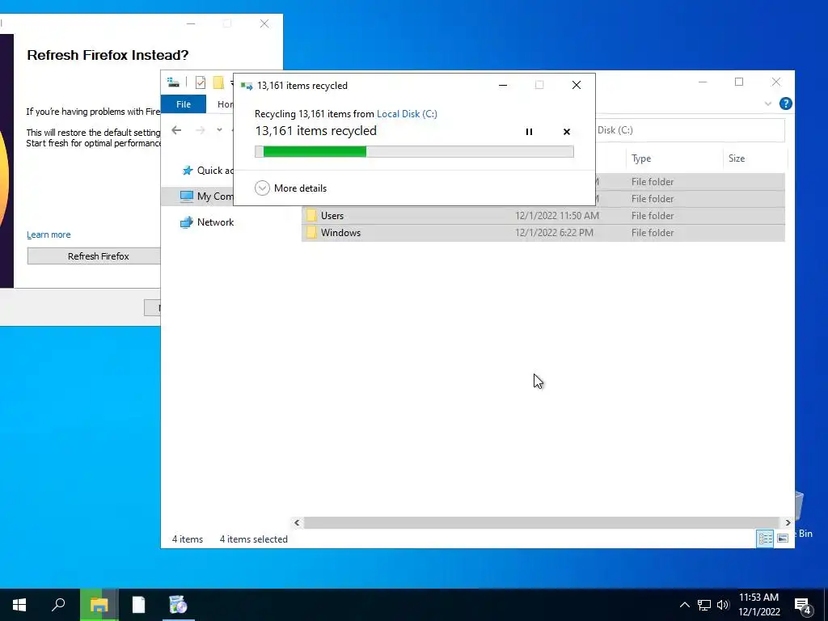Open clock showing 11:53 AM
The width and height of the screenshot is (828, 621).
coord(758,605)
